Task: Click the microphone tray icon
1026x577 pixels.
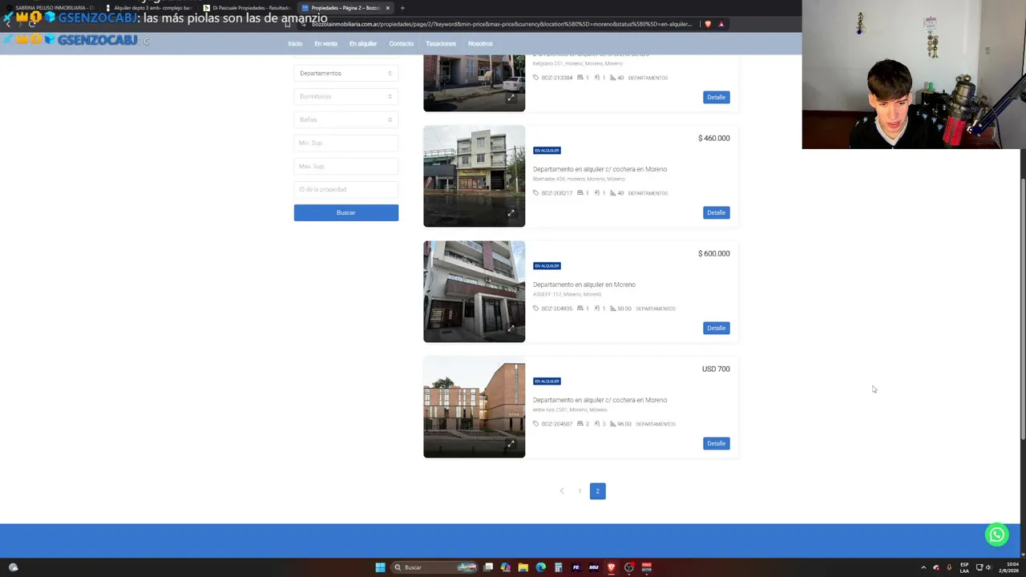Action: tap(949, 567)
